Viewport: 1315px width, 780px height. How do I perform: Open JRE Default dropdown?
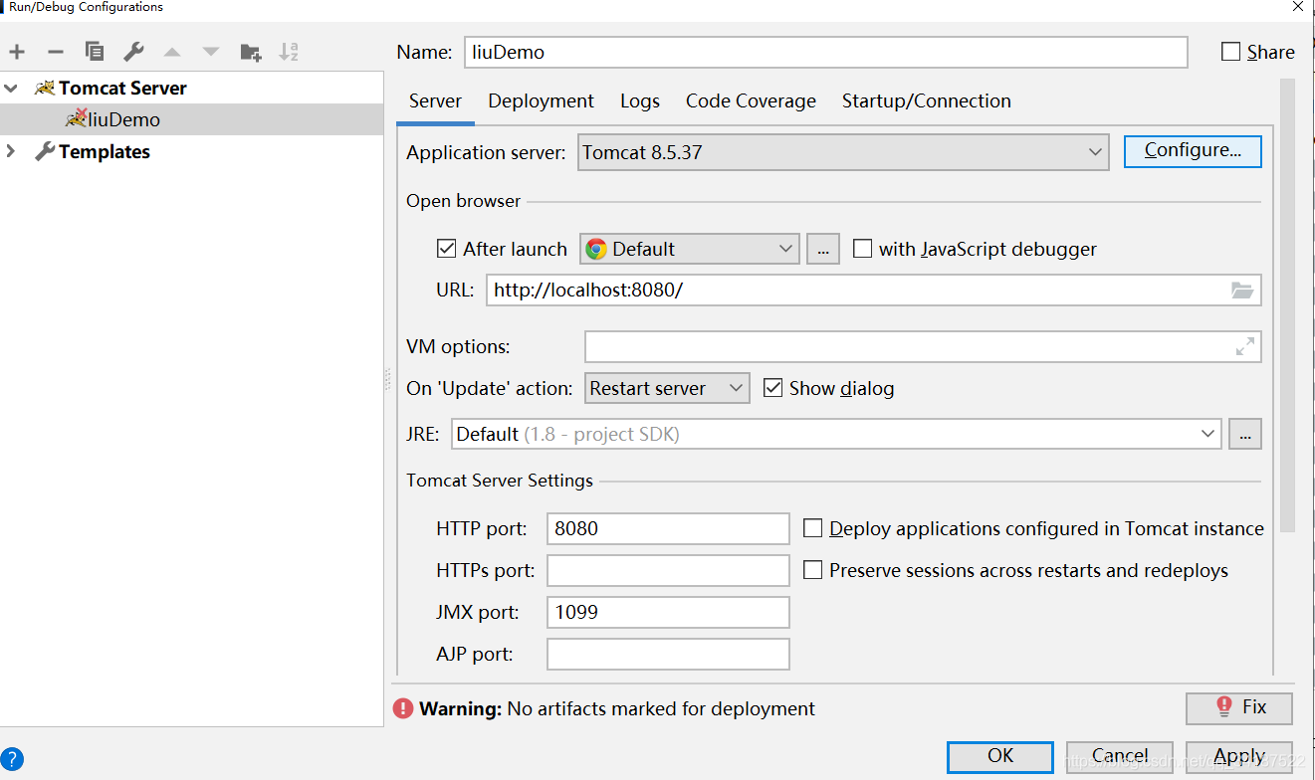[836, 434]
